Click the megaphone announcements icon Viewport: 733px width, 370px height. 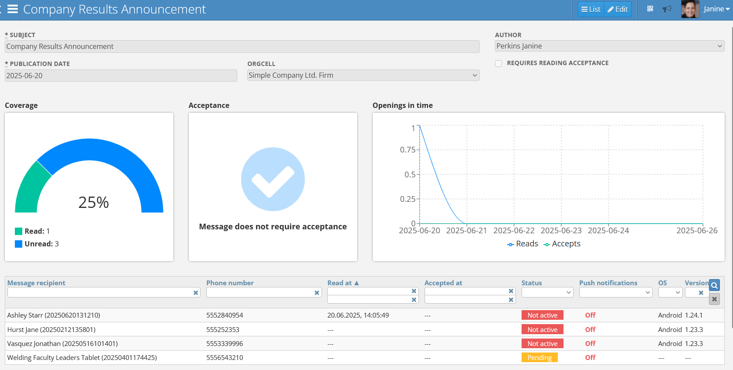[x=667, y=9]
